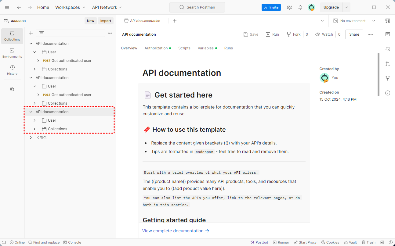The width and height of the screenshot is (395, 246).
Task: Open Vault from the status bar
Action: (x=350, y=242)
